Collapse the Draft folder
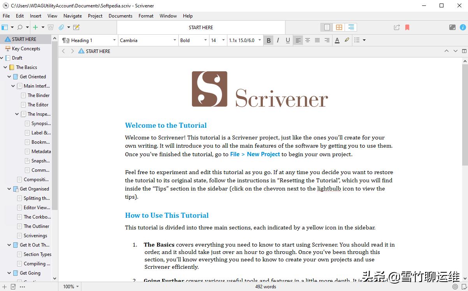468x291 pixels. tap(2, 58)
